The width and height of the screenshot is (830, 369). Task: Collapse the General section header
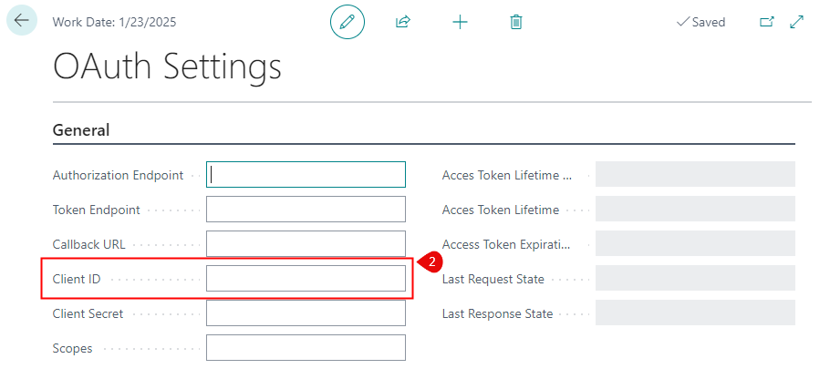click(x=81, y=130)
